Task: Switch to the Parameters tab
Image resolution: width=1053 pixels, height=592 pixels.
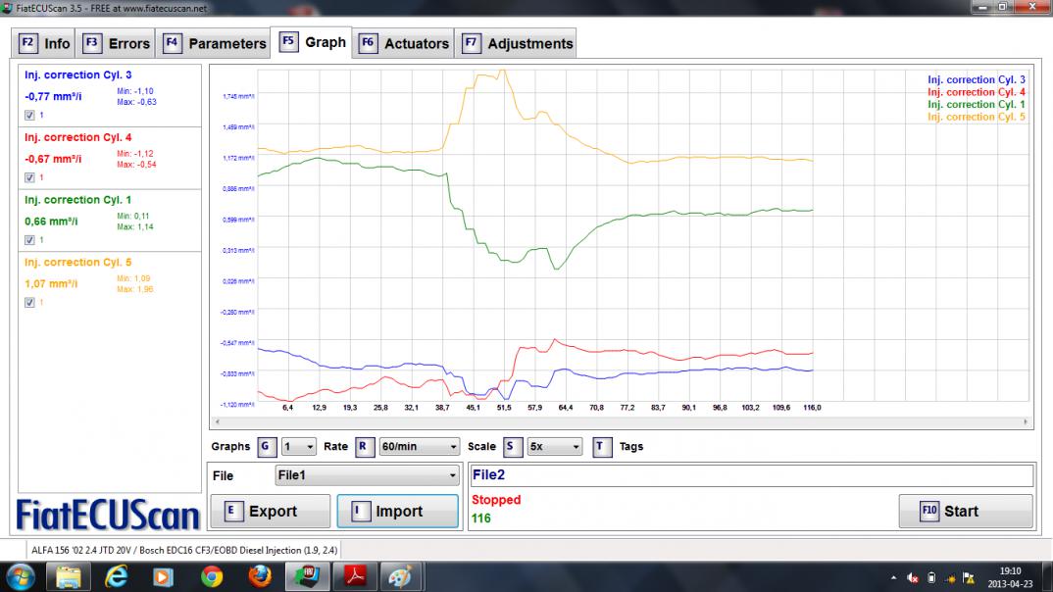Action: [215, 43]
